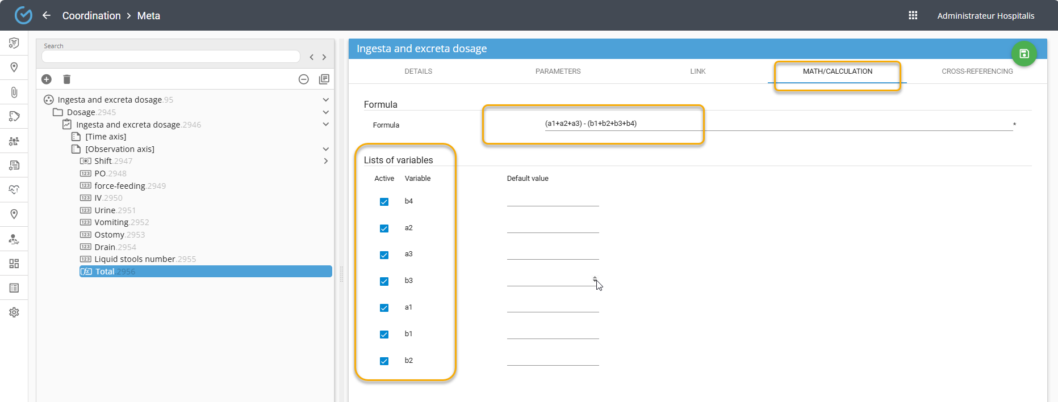Open the CROSS-REFERENCING tab
The height and width of the screenshot is (402, 1058).
[977, 71]
